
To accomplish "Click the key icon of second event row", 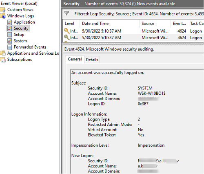I will point(67,38).
